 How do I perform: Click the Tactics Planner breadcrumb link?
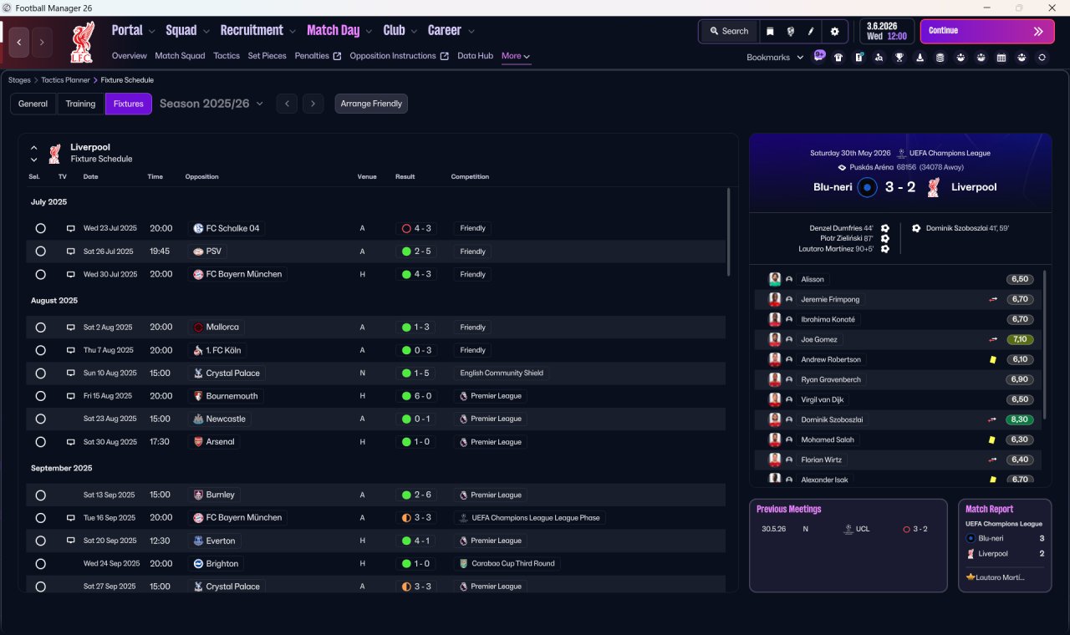pyautogui.click(x=65, y=80)
